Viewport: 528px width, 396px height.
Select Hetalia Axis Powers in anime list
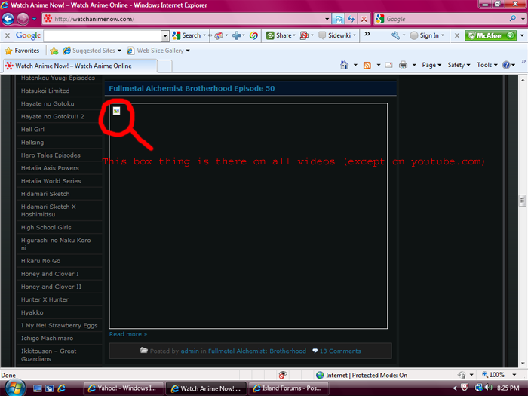tap(50, 168)
